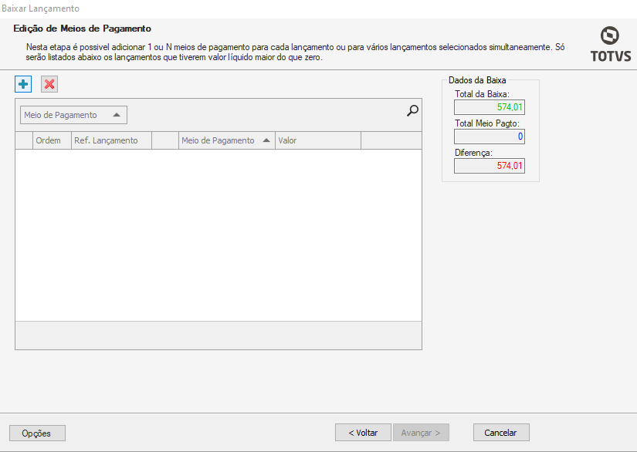Click the Ref. Lançamento column header
This screenshot has width=637, height=452.
pos(110,140)
